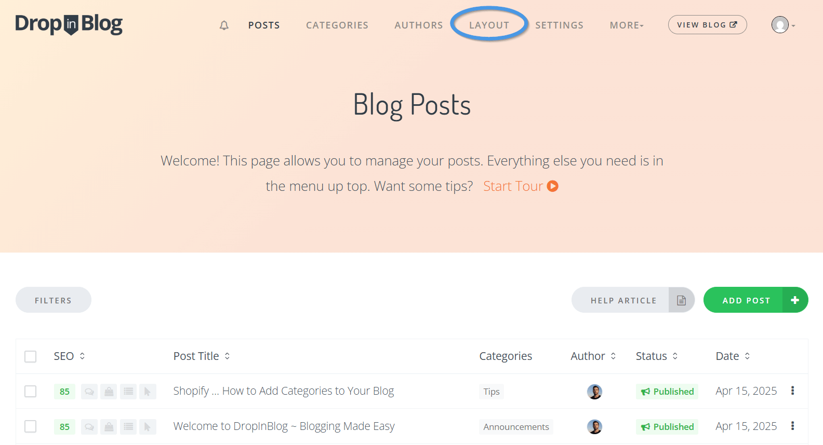
Task: Click the Announcements category tag
Action: 516,427
